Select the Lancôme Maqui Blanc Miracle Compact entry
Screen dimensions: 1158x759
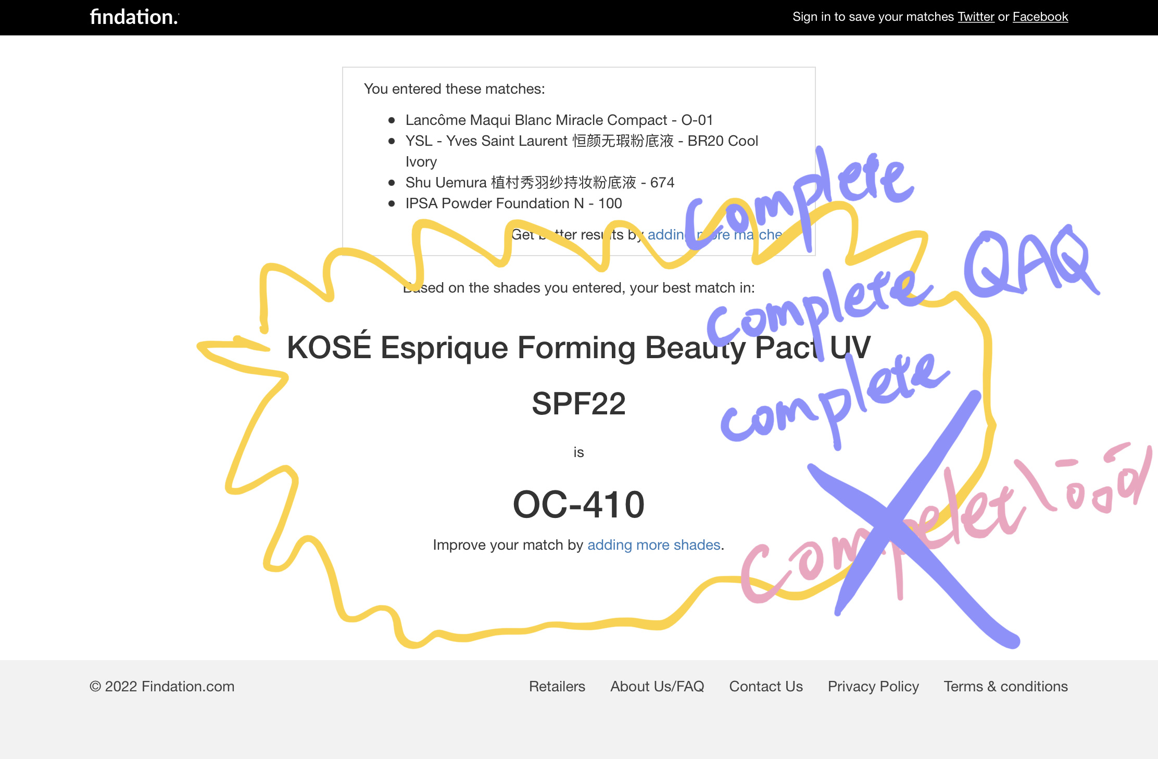[559, 120]
